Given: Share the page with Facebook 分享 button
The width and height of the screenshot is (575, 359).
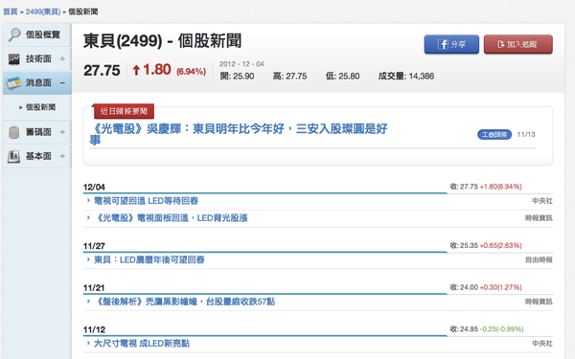Looking at the screenshot, I should pyautogui.click(x=451, y=44).
